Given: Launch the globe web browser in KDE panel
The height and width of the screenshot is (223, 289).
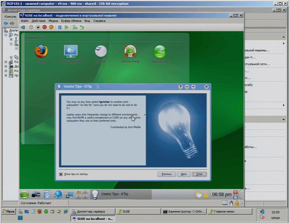Looking at the screenshot, I should click(x=58, y=194).
